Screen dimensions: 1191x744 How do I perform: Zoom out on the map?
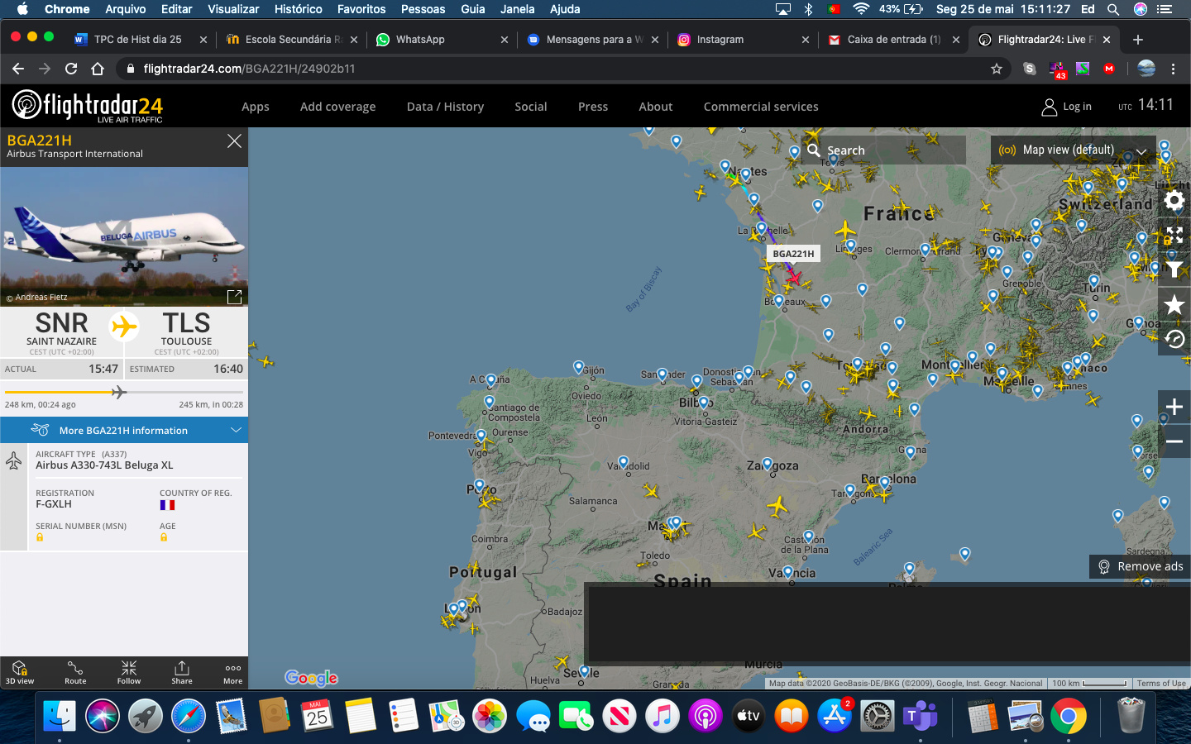[1174, 441]
